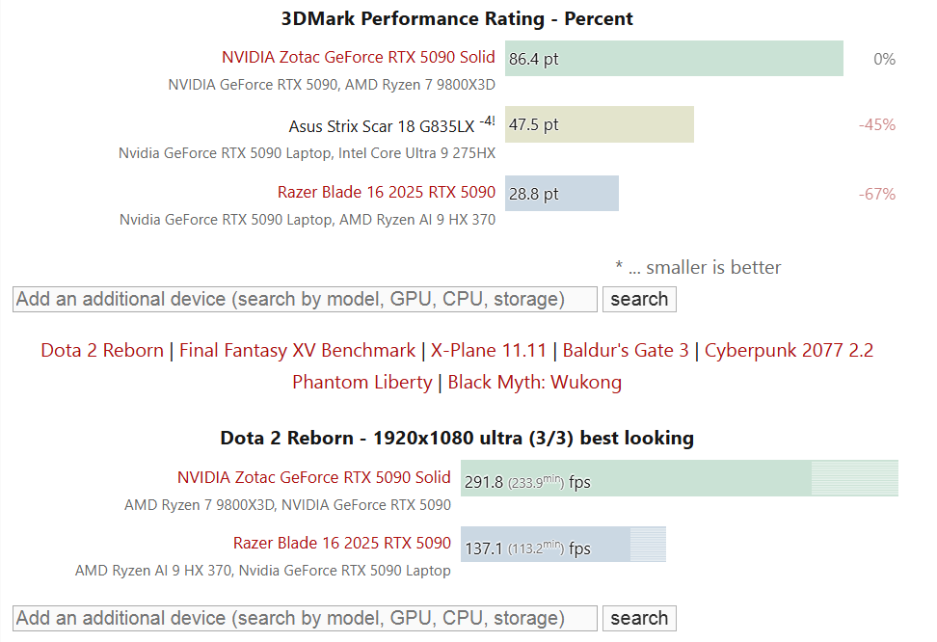Click the '3DMark Performance Rating - Percent' heading
The height and width of the screenshot is (642, 937).
click(x=457, y=19)
